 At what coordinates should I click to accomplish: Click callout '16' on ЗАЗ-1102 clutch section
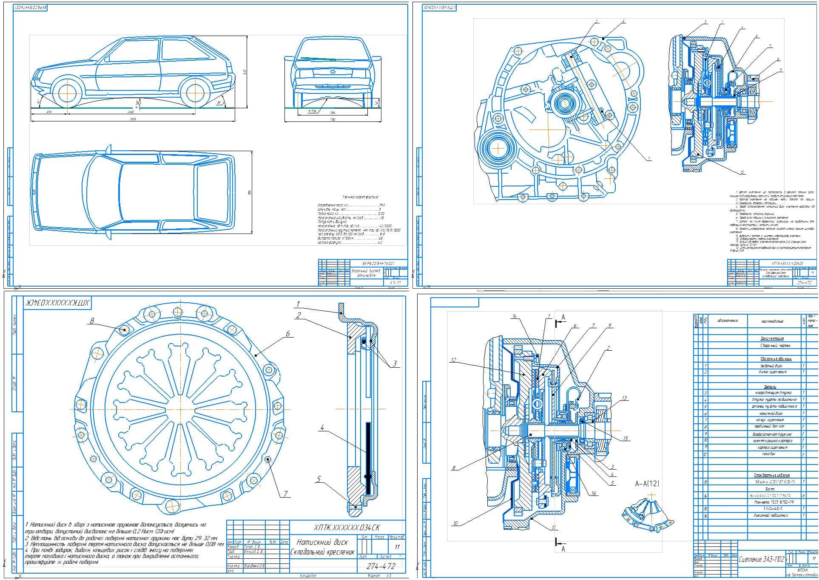(x=594, y=493)
